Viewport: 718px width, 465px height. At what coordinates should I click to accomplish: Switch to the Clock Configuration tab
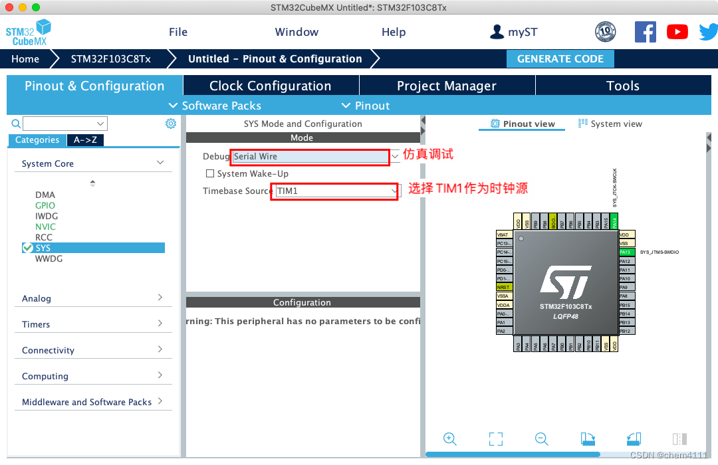tap(270, 85)
